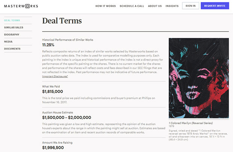Switch to the Media section
Image resolution: width=233 pixels, height=152 pixels.
[9, 42]
